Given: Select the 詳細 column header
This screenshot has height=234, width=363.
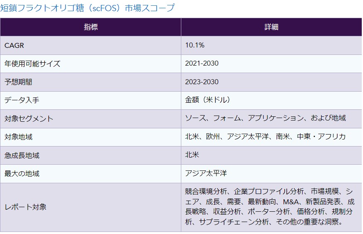Looking at the screenshot, I should coord(272,27).
